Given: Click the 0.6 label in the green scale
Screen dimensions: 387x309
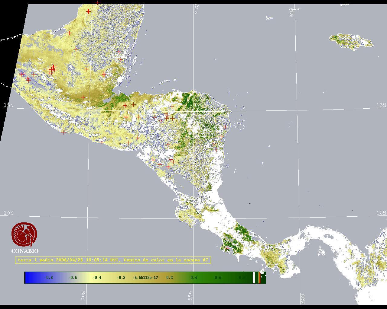Looking at the screenshot, I should click(218, 278).
